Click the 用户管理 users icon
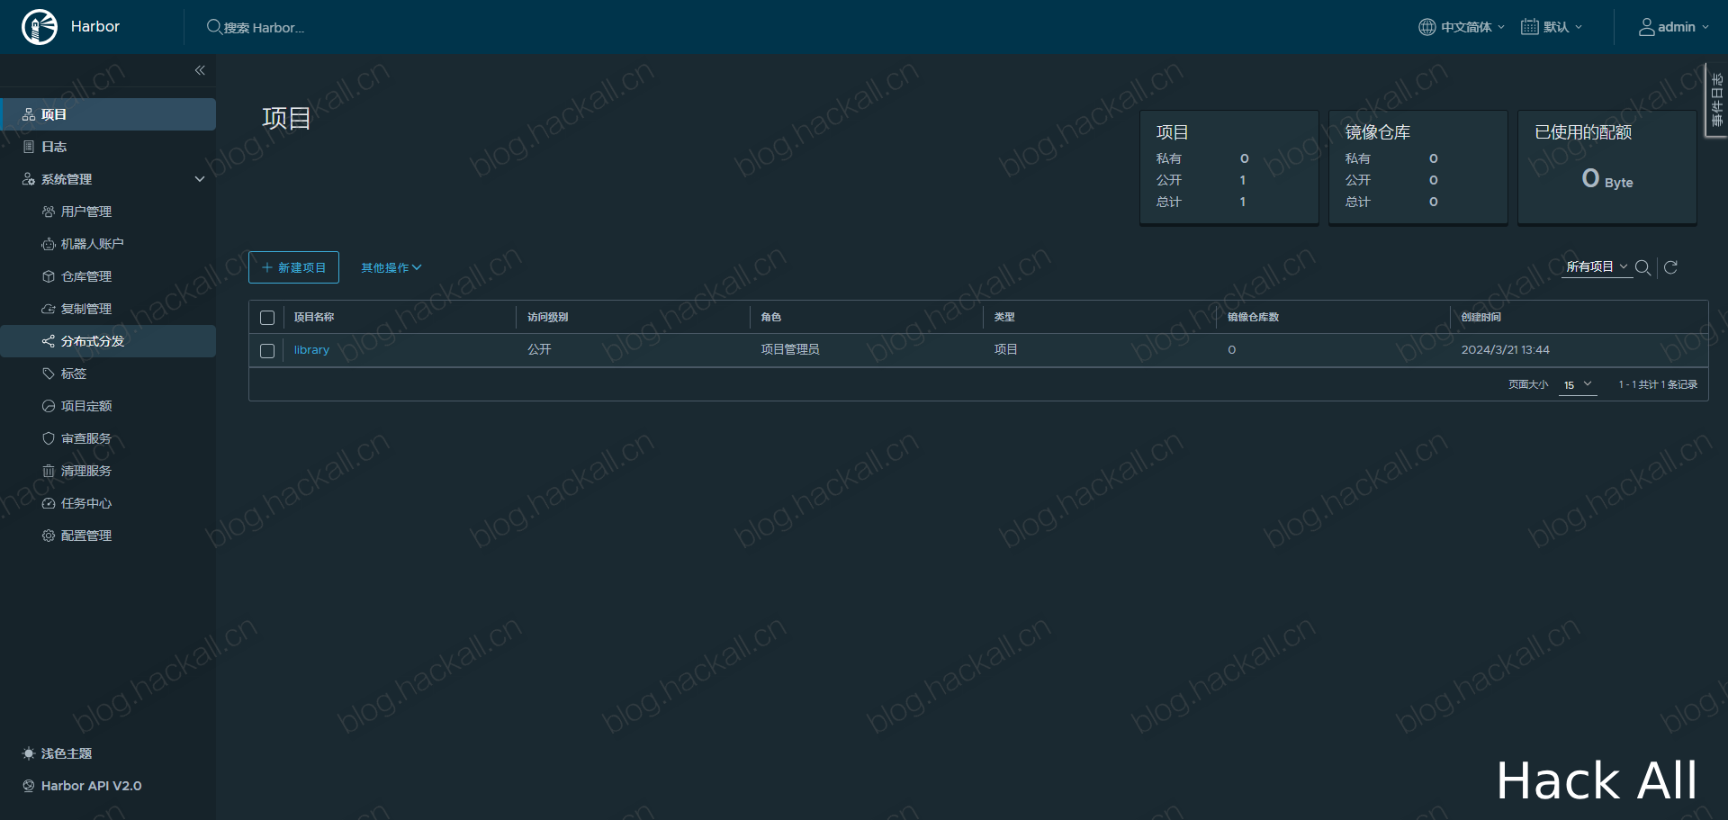 (x=49, y=212)
